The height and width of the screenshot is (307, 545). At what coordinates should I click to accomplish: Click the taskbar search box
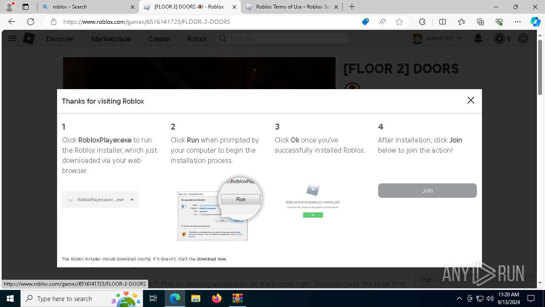81,298
